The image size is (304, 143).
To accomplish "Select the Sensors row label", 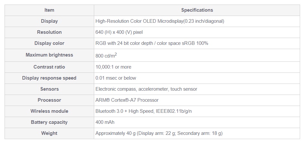I will click(49, 89).
